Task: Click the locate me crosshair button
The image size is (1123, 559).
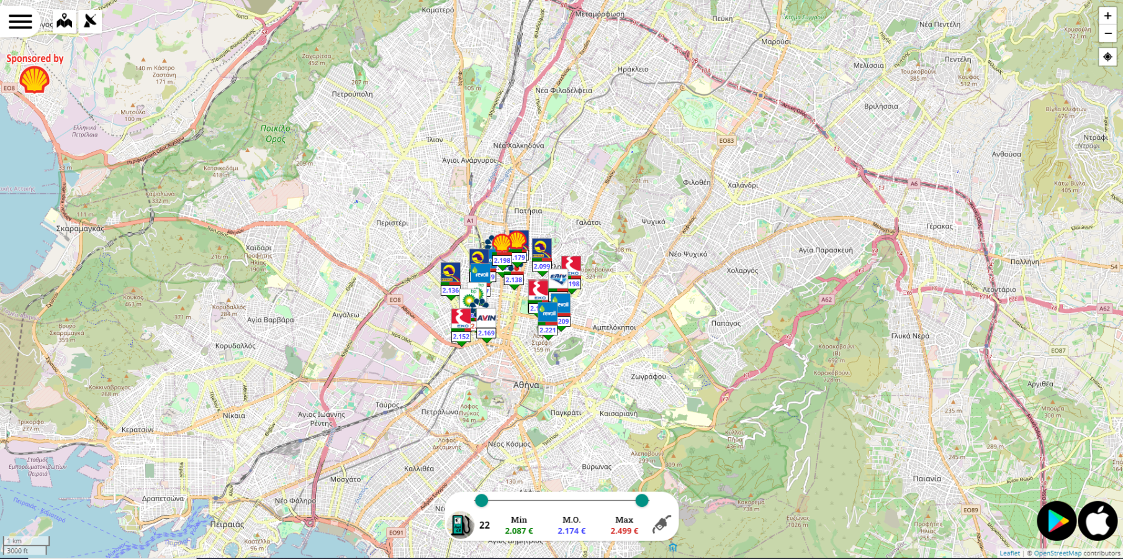Action: coord(1107,57)
